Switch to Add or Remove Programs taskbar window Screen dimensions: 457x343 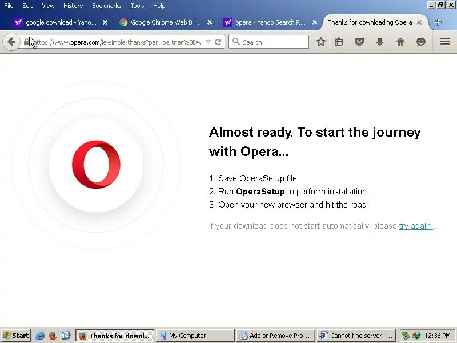coord(276,336)
